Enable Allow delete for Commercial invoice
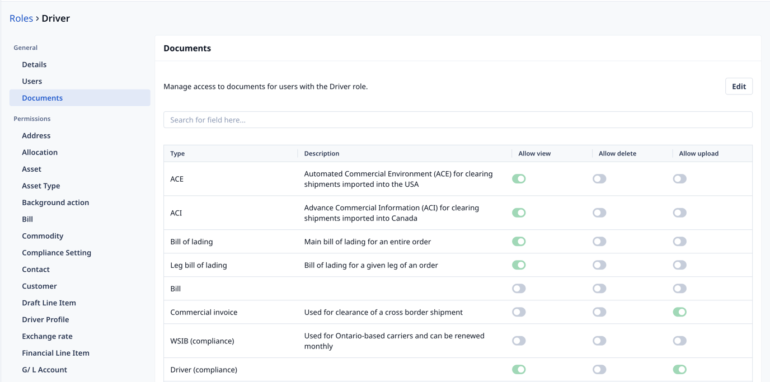770x382 pixels. (x=599, y=312)
